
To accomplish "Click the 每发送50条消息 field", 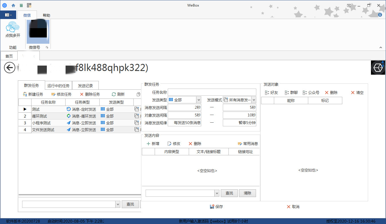I will click(x=184, y=123).
